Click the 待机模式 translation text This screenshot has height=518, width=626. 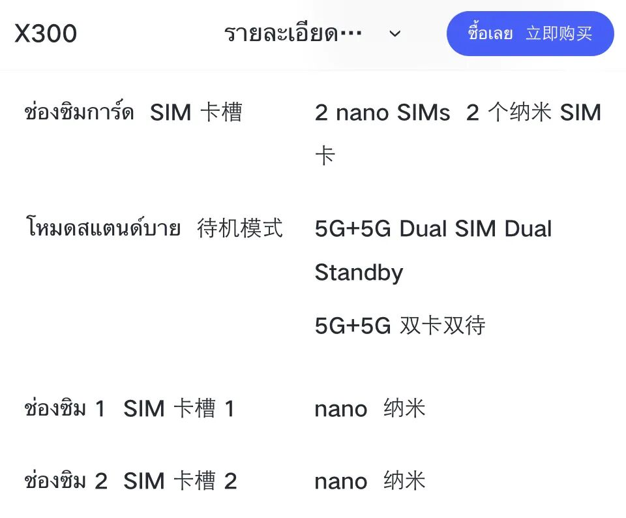tap(240, 229)
